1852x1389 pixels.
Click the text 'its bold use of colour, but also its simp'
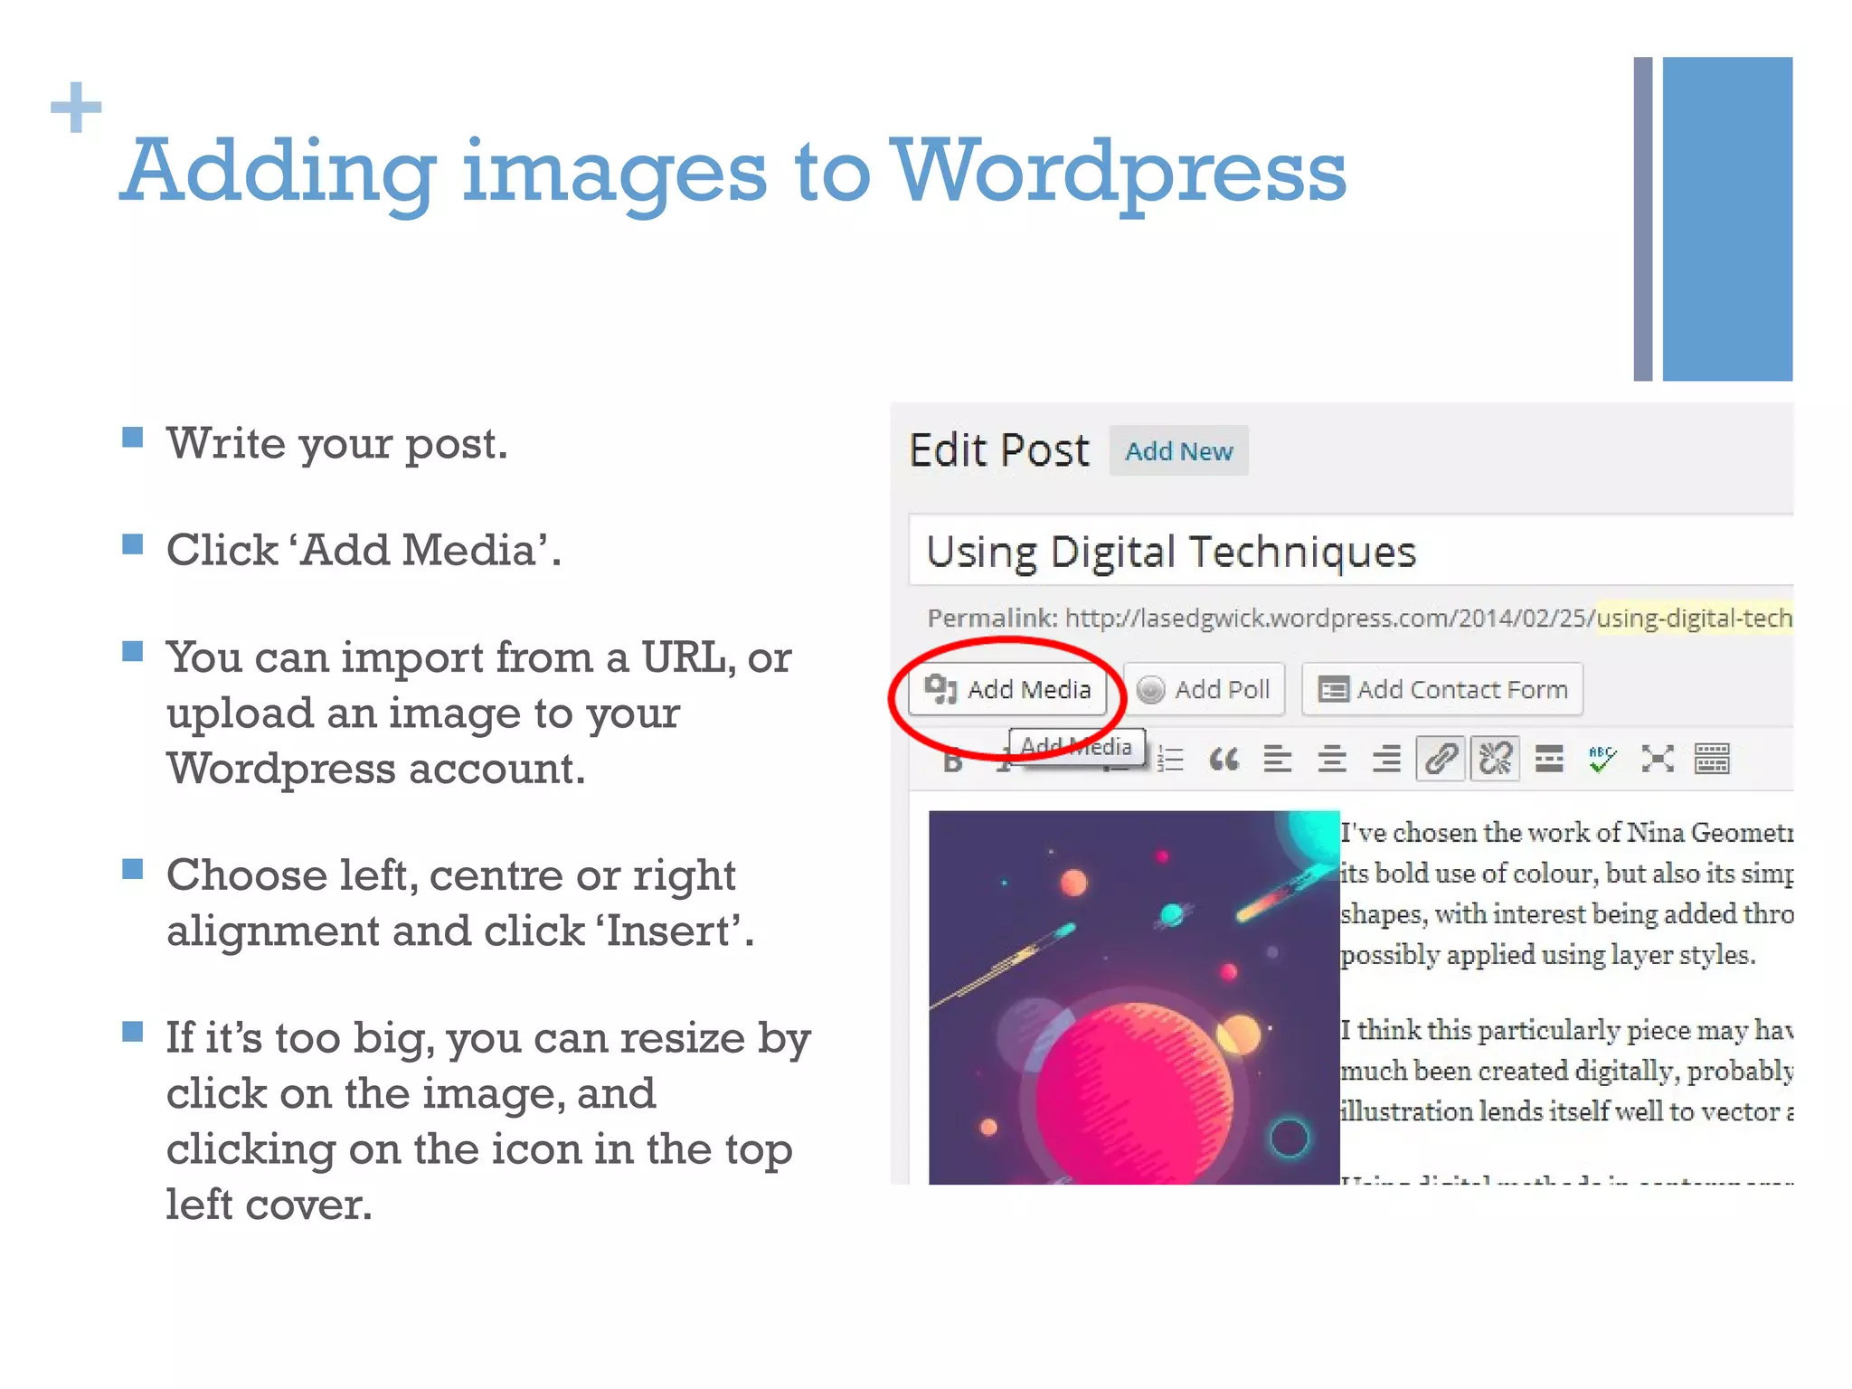(1566, 873)
